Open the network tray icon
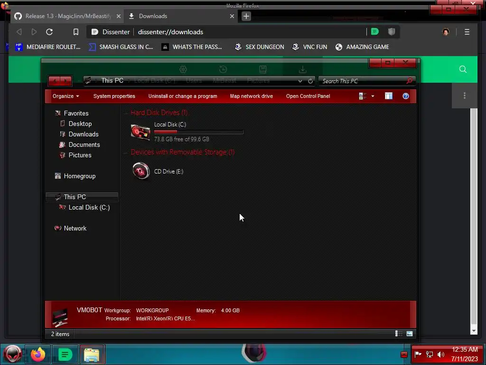Image resolution: width=486 pixels, height=365 pixels. click(x=429, y=355)
